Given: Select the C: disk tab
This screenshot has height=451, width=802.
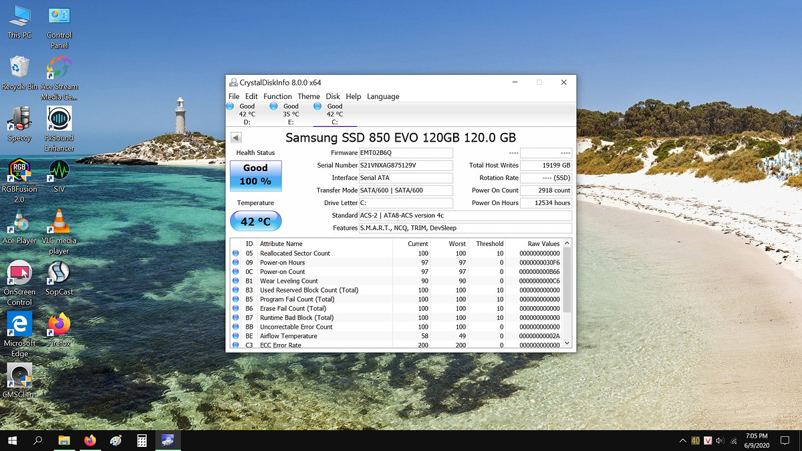Looking at the screenshot, I should [x=334, y=114].
